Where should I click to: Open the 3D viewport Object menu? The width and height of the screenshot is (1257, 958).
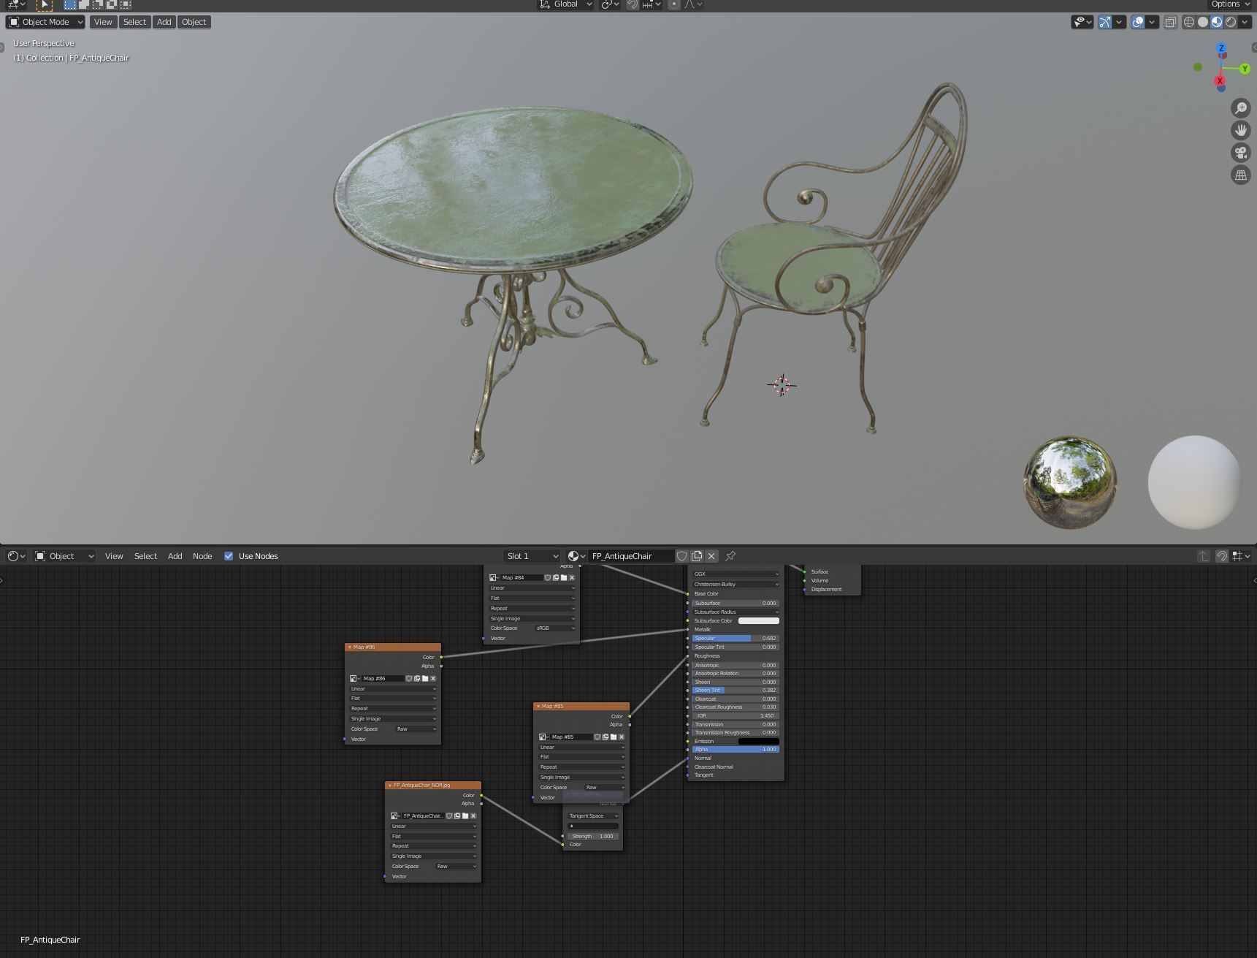coord(194,22)
